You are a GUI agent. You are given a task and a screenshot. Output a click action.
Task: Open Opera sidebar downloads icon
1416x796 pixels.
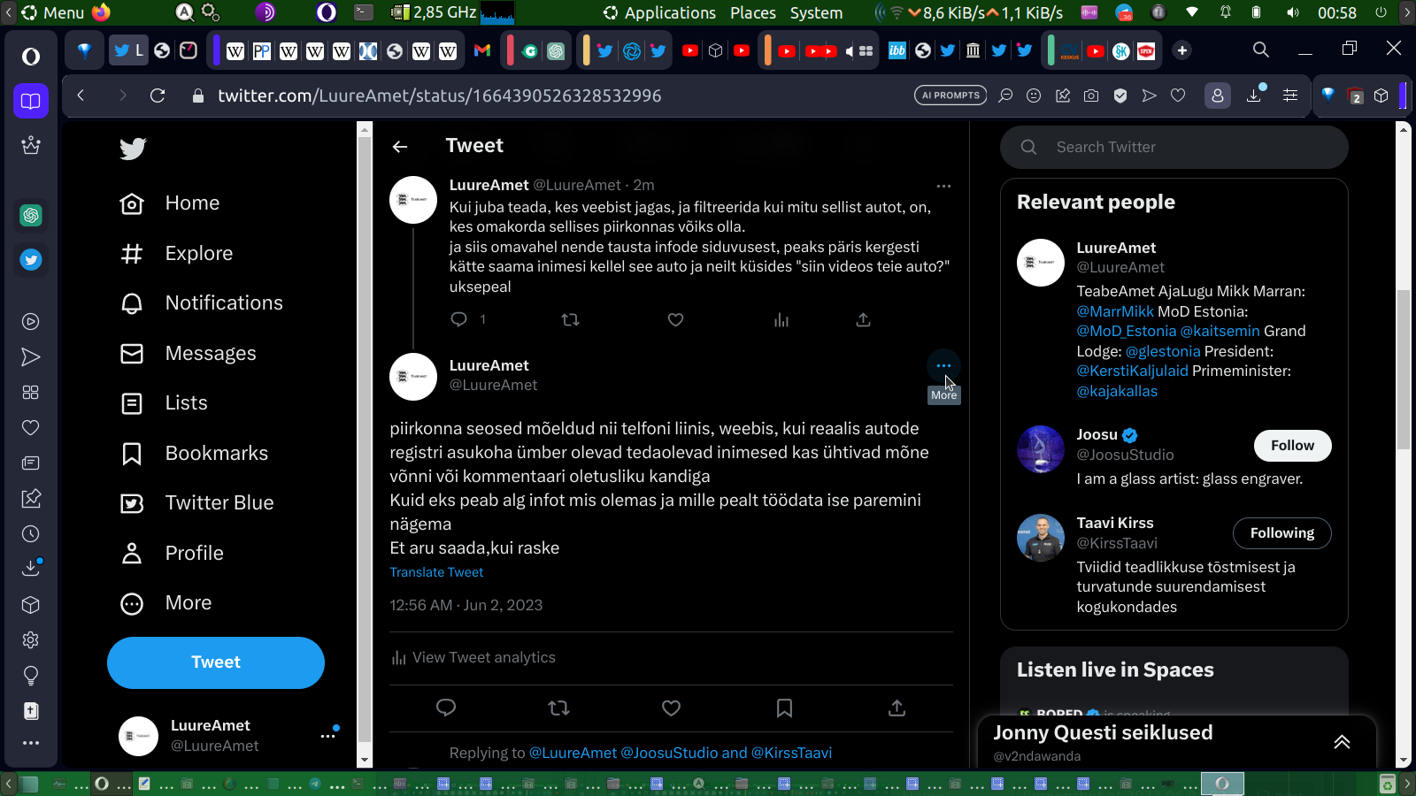point(31,568)
